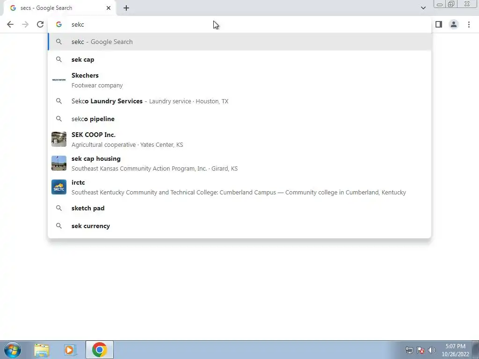Click the SKCTC logo thumbnail
Image resolution: width=479 pixels, height=359 pixels.
click(x=59, y=187)
